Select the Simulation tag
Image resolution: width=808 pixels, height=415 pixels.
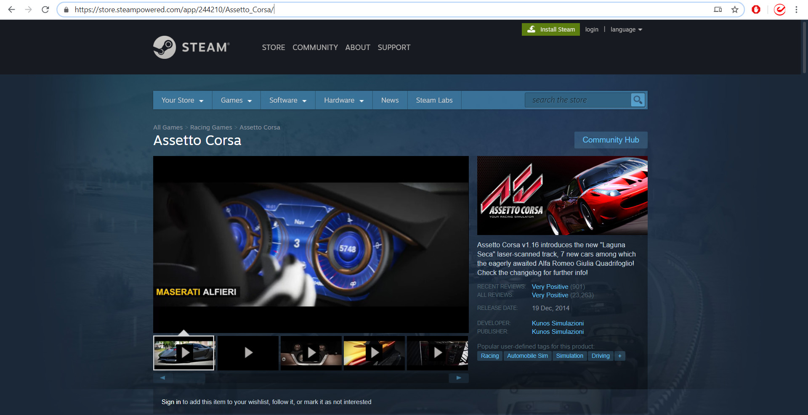coord(569,356)
